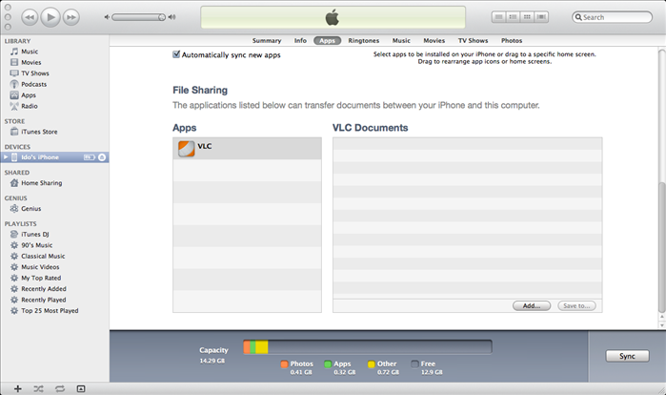Open the Photos tab
The width and height of the screenshot is (666, 395).
(512, 40)
